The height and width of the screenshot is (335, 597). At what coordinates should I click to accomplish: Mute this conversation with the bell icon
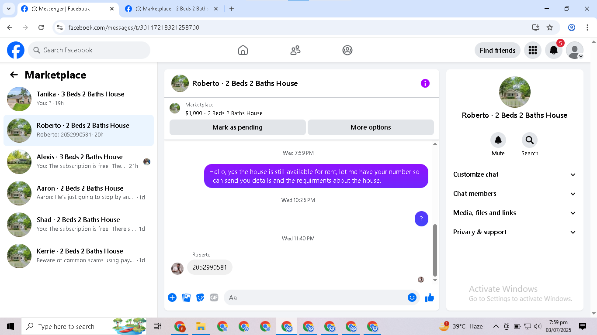point(498,140)
